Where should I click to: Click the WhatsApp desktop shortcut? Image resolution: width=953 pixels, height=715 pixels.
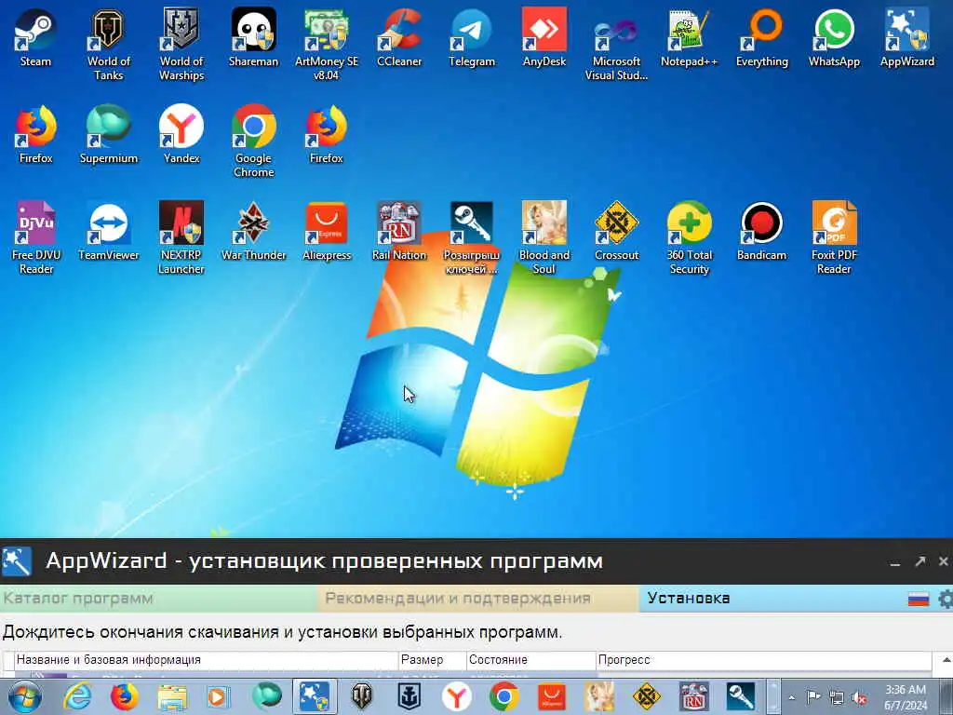(834, 37)
